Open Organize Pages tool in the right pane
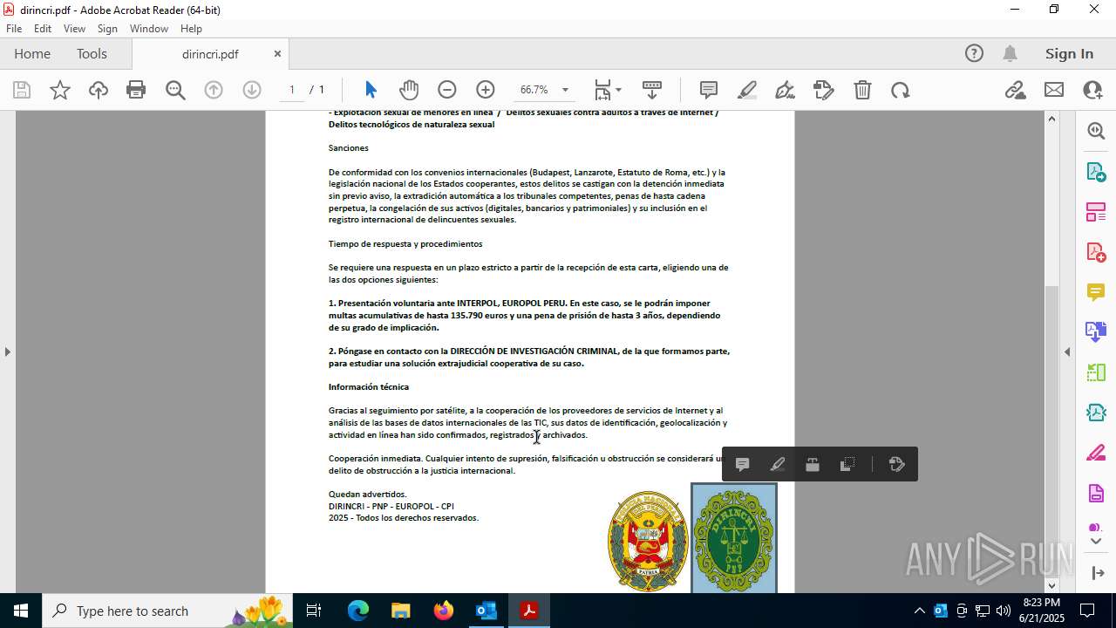Screen dimensions: 1116x628 pos(1096,211)
